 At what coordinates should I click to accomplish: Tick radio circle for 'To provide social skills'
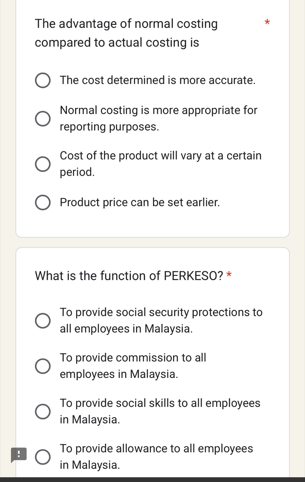point(43,411)
